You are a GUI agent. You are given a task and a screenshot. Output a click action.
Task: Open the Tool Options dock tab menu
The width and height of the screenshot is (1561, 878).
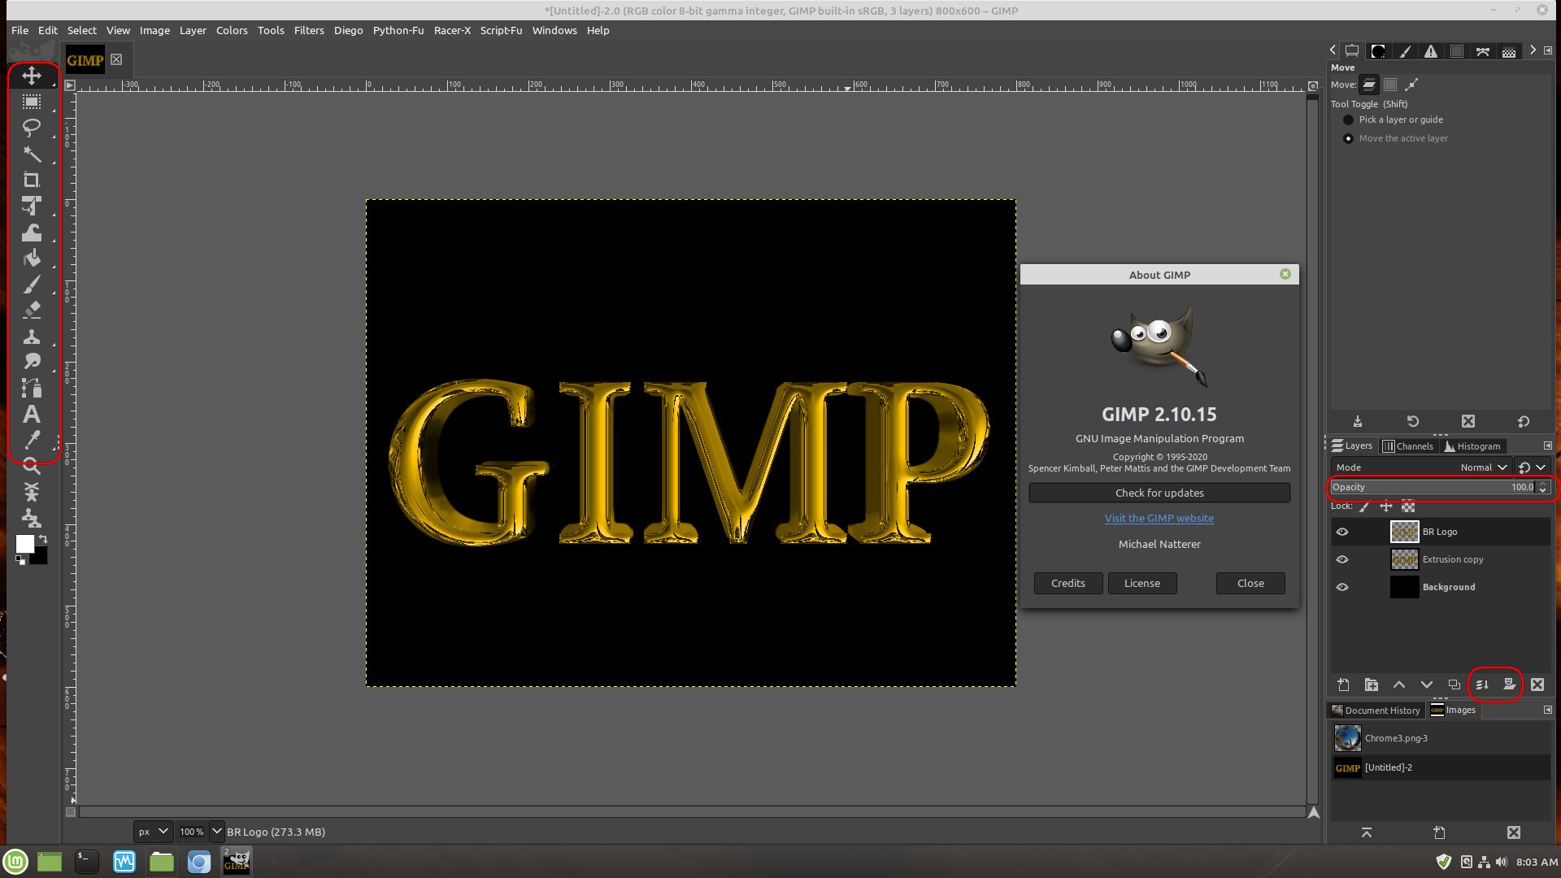(x=1548, y=50)
